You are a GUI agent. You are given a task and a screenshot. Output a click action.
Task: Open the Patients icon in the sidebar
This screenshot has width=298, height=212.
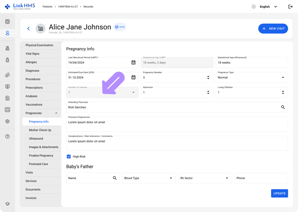coord(8,33)
